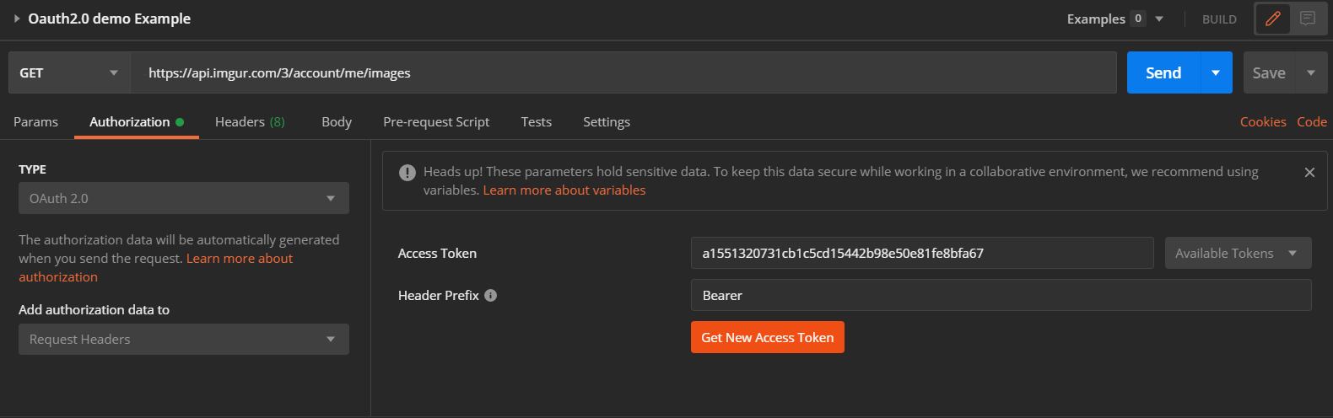This screenshot has height=418, width=1333.
Task: Expand the request name arrow
Action: click(x=16, y=19)
